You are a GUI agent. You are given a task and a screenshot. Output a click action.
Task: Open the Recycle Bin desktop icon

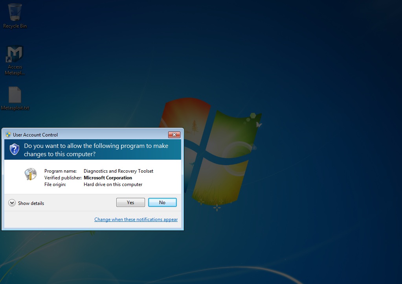pyautogui.click(x=15, y=16)
